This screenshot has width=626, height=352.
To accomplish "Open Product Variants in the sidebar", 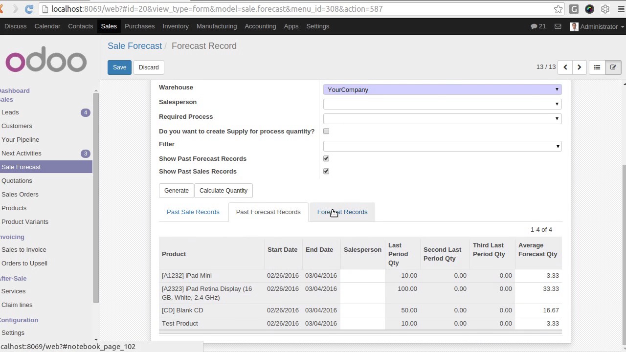I will 25,222.
